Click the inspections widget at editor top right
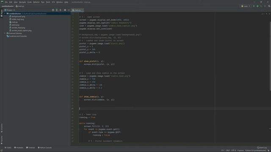Viewport: 271px width, 152px height. pyautogui.click(x=263, y=14)
